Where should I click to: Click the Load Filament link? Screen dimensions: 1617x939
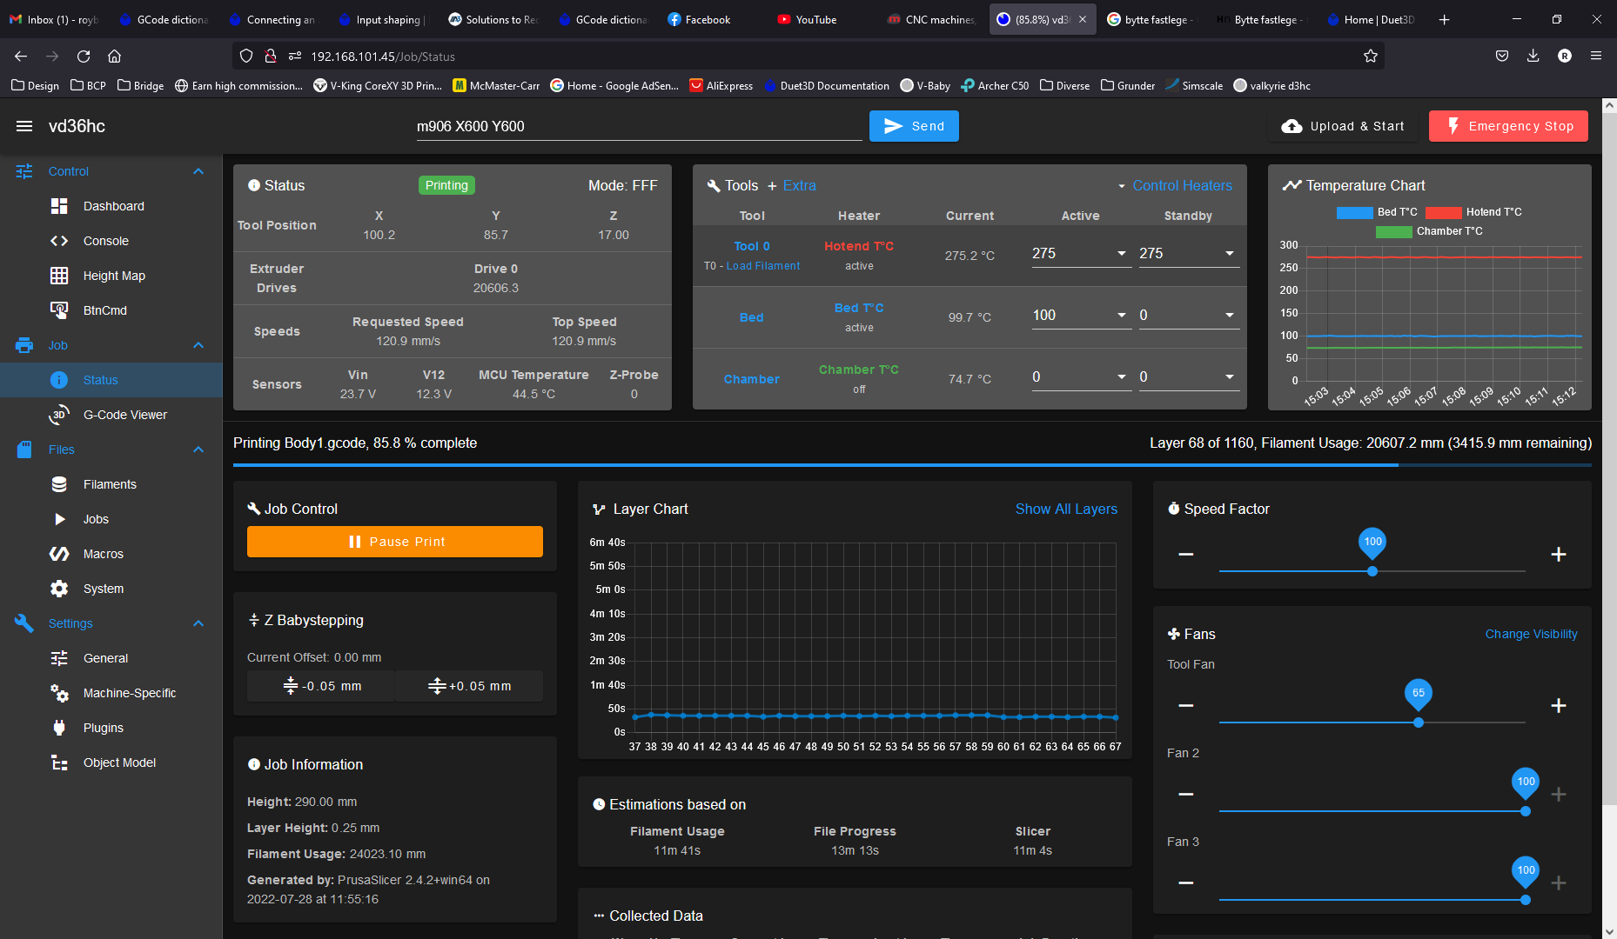(x=762, y=266)
